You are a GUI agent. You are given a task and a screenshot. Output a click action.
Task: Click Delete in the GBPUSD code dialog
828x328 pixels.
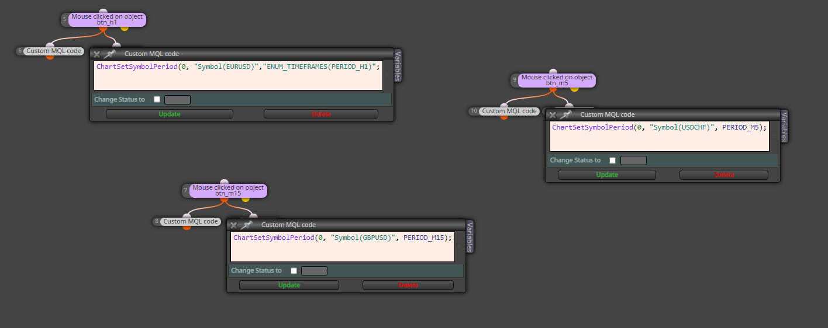pos(408,285)
